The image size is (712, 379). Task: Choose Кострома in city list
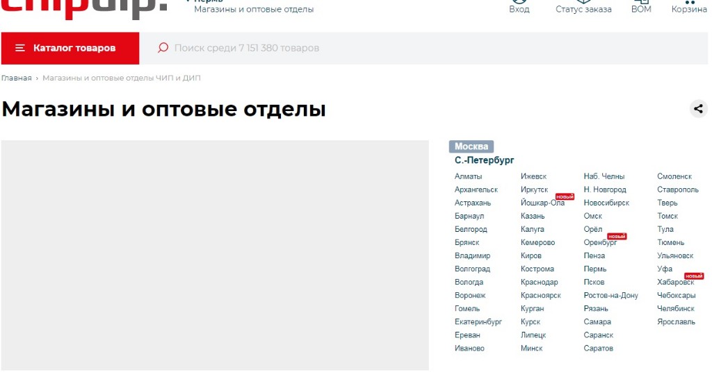[537, 269]
